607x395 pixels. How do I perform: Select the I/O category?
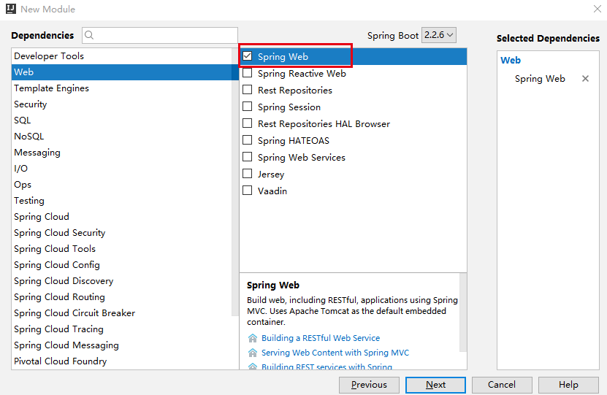(121, 168)
